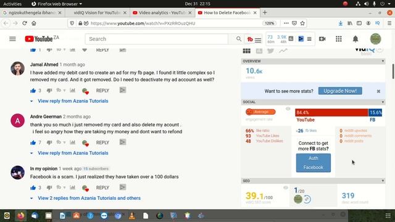Open the system clock Dec 31 22:15
The height and width of the screenshot is (222, 395).
point(197,4)
